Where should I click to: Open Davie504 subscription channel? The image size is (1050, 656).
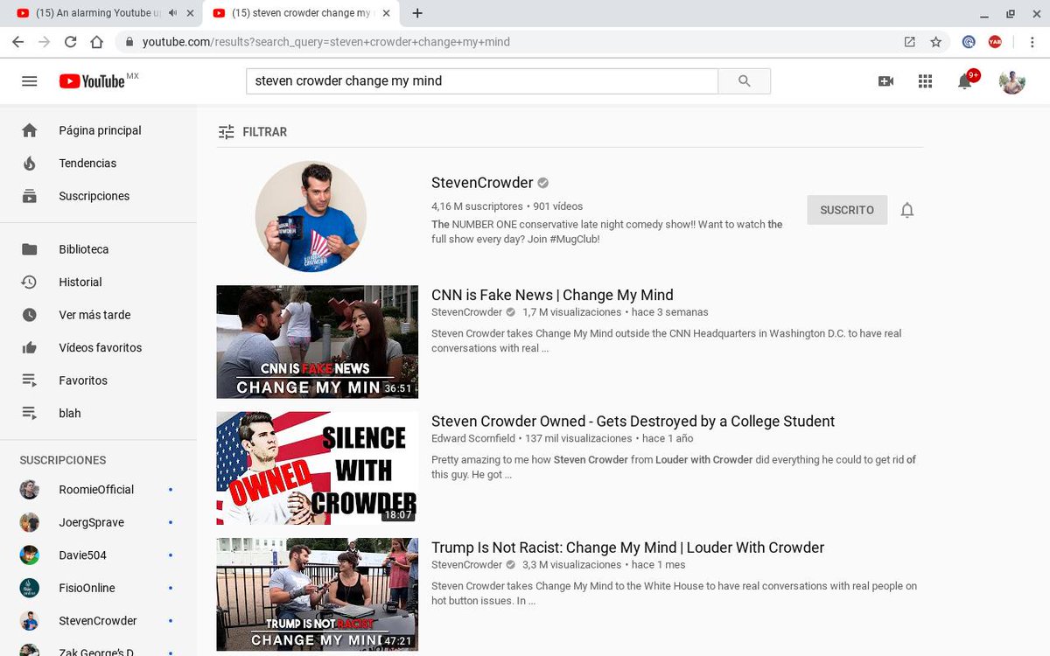pyautogui.click(x=98, y=555)
